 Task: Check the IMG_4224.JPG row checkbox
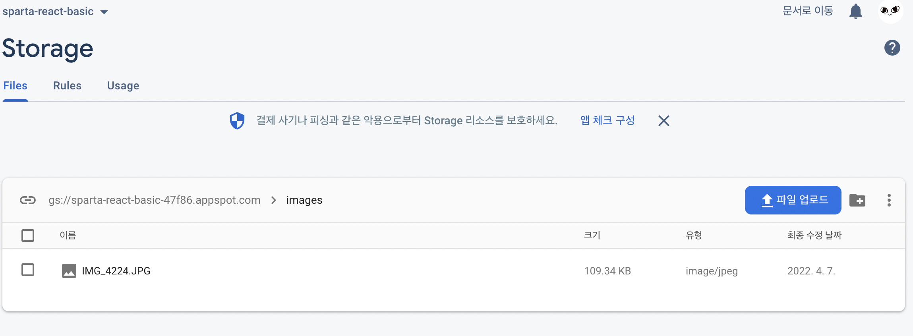pos(28,270)
